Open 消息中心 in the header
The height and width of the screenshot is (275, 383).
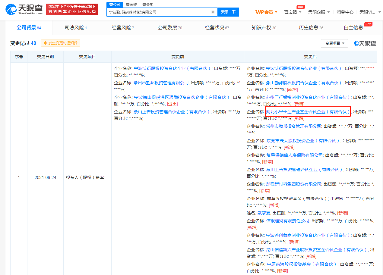pyautogui.click(x=345, y=12)
